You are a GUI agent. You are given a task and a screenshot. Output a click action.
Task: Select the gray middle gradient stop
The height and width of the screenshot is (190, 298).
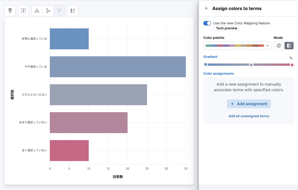click(251, 65)
